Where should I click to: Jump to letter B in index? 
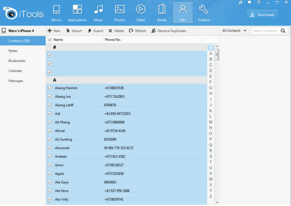tap(211, 59)
